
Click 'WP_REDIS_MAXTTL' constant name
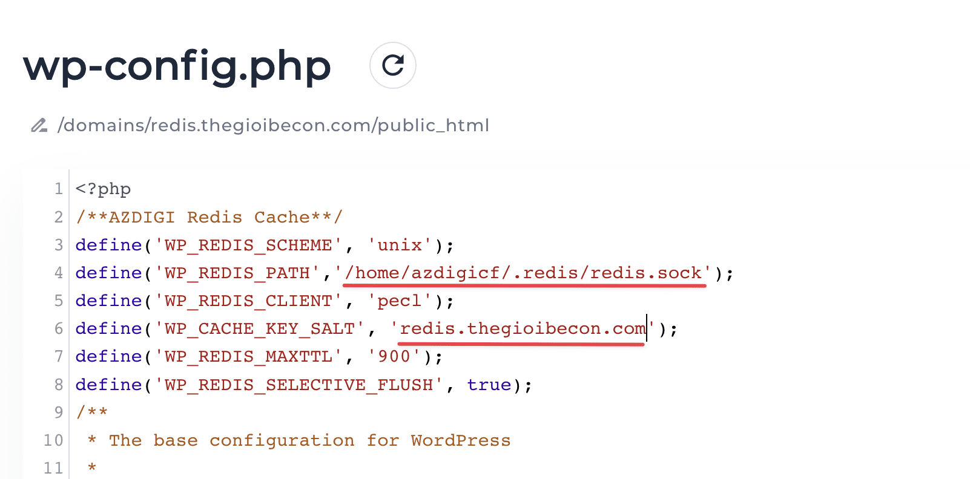tap(248, 356)
